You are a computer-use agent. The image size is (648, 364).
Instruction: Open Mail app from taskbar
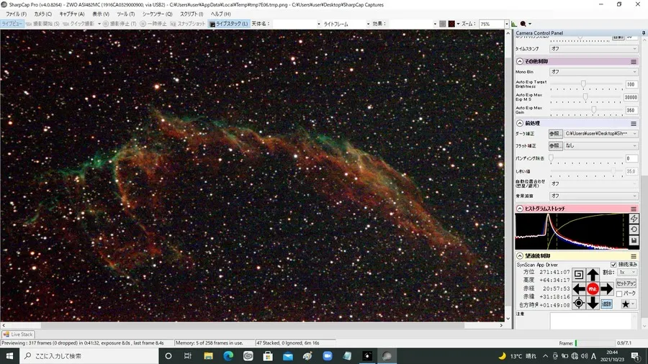tap(287, 356)
